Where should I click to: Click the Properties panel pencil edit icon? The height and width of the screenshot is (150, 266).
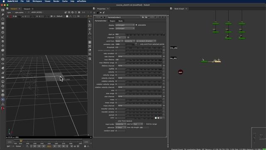coord(103,12)
